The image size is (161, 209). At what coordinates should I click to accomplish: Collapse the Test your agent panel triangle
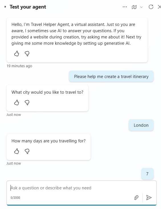pyautogui.click(x=5, y=7)
